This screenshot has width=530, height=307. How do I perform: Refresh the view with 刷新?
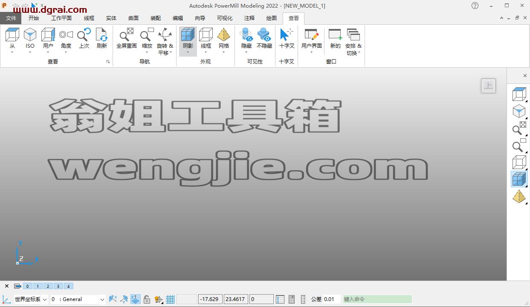click(x=102, y=38)
